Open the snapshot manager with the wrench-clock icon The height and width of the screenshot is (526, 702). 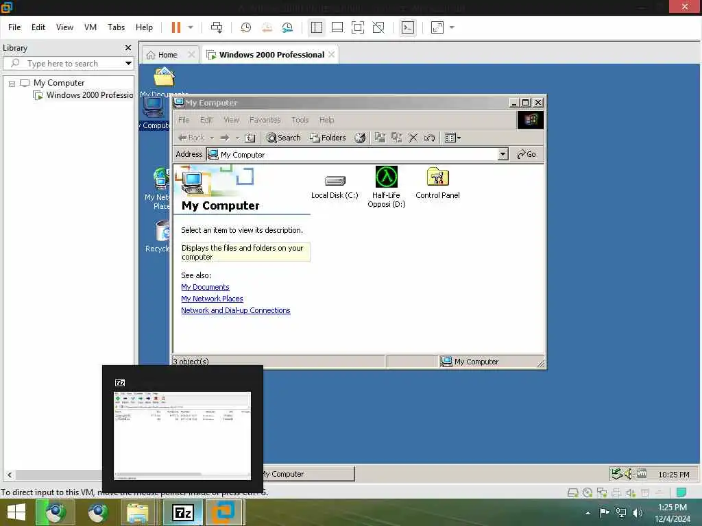tap(287, 27)
